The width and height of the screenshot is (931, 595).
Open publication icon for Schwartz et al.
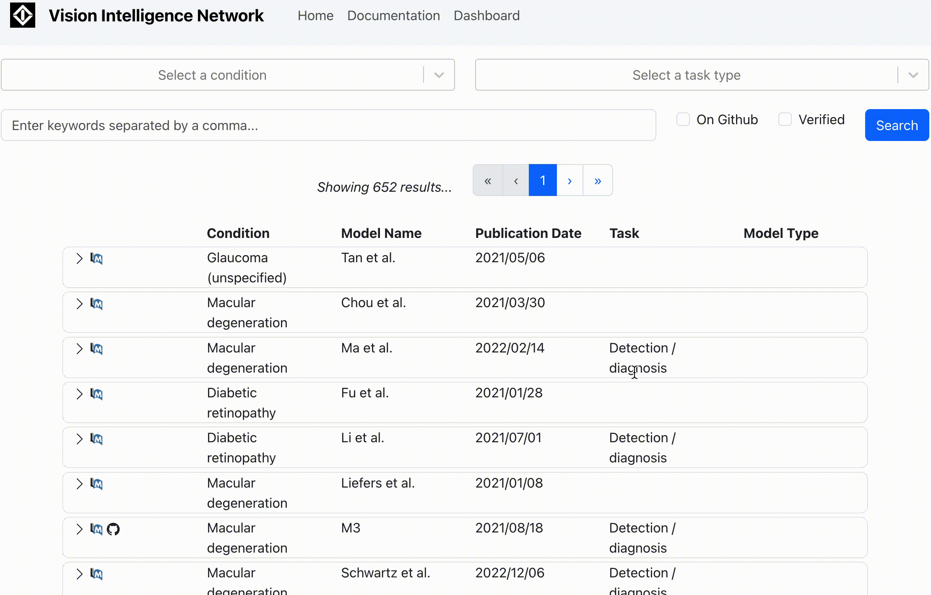coord(96,574)
